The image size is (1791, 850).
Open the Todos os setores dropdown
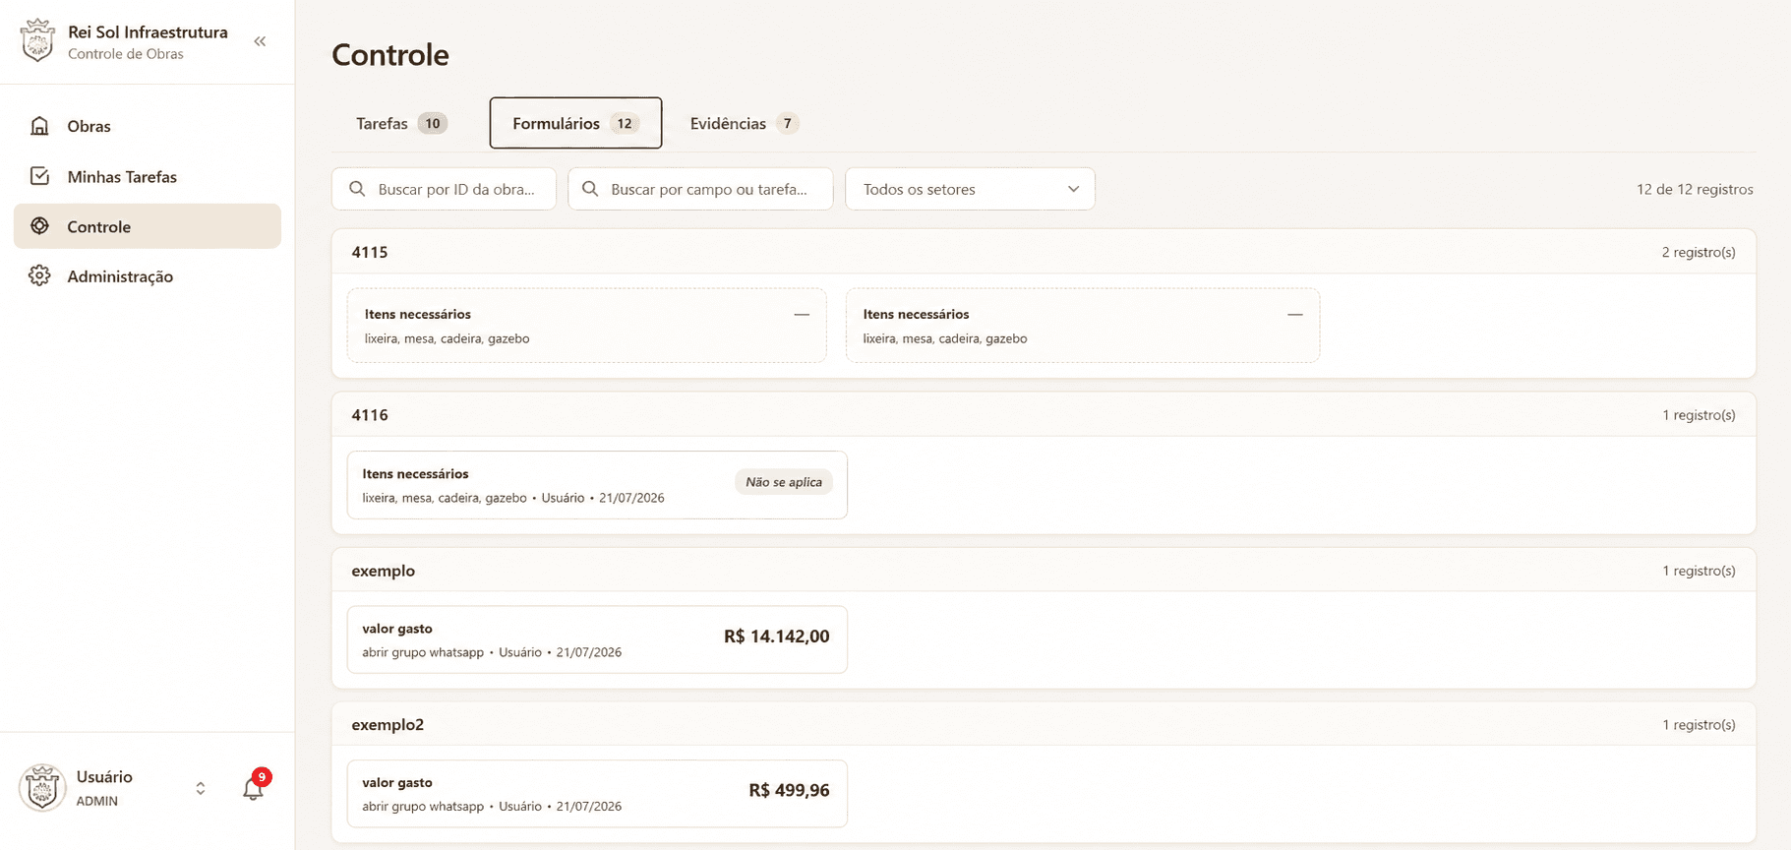[x=970, y=189]
